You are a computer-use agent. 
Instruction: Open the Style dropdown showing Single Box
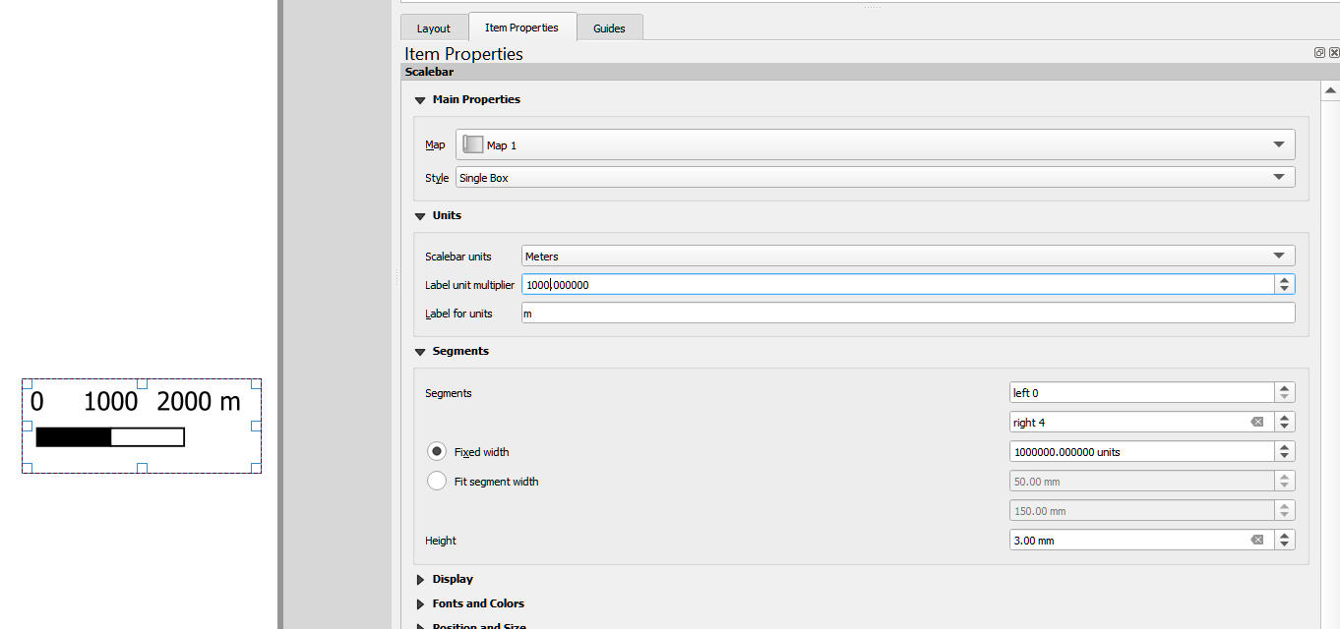click(x=1279, y=177)
